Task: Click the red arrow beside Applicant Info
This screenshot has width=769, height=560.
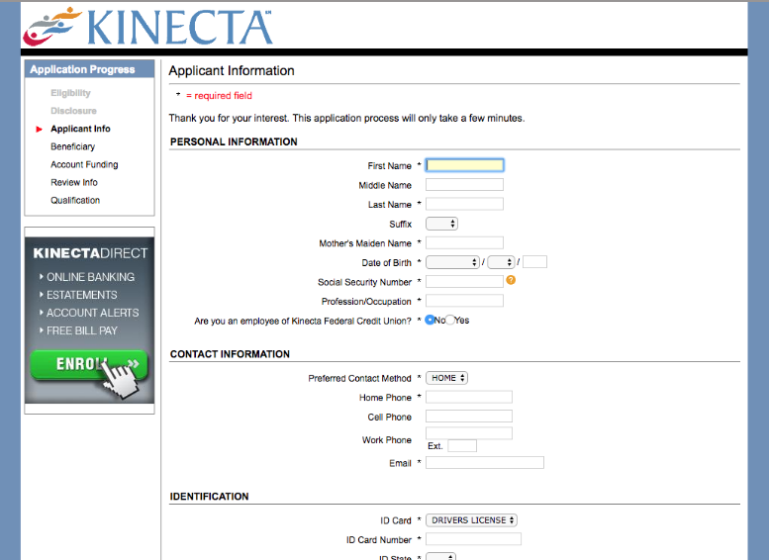Action: point(40,129)
